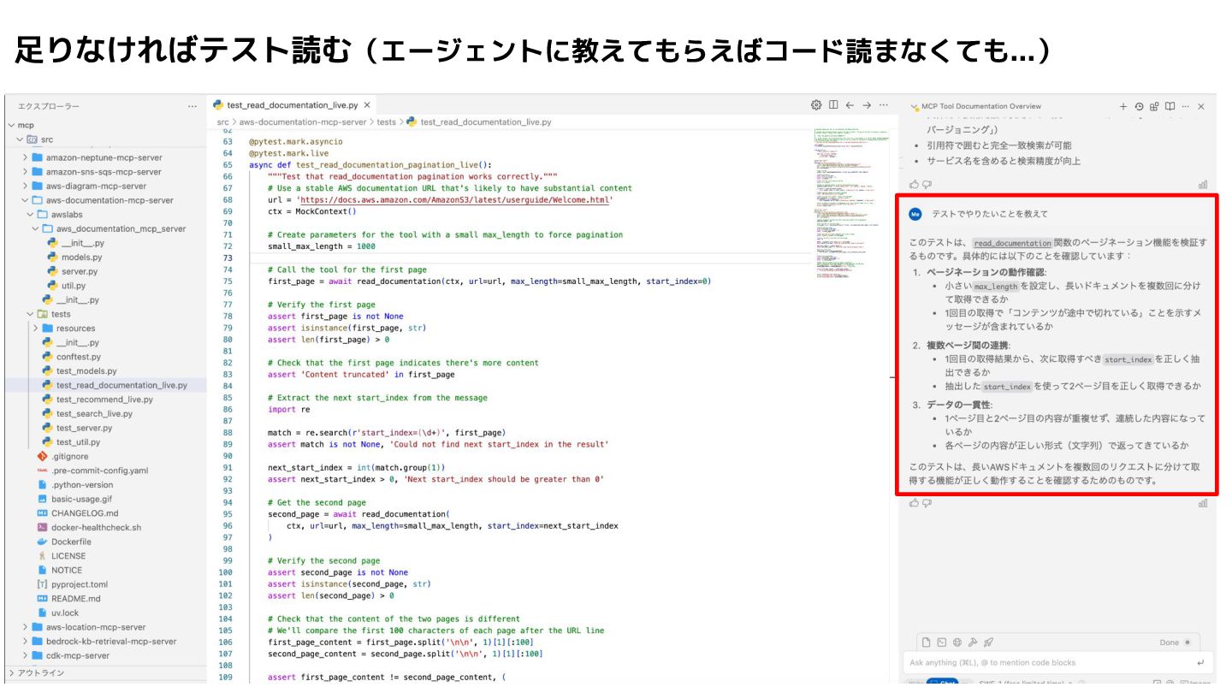Screen dimensions: 1232x693
Task: Click the blocks icon next to chat history
Action: click(1154, 107)
